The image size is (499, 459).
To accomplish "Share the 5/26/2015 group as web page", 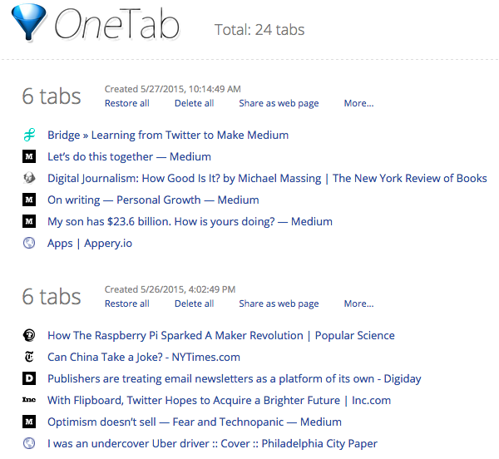I will [279, 304].
